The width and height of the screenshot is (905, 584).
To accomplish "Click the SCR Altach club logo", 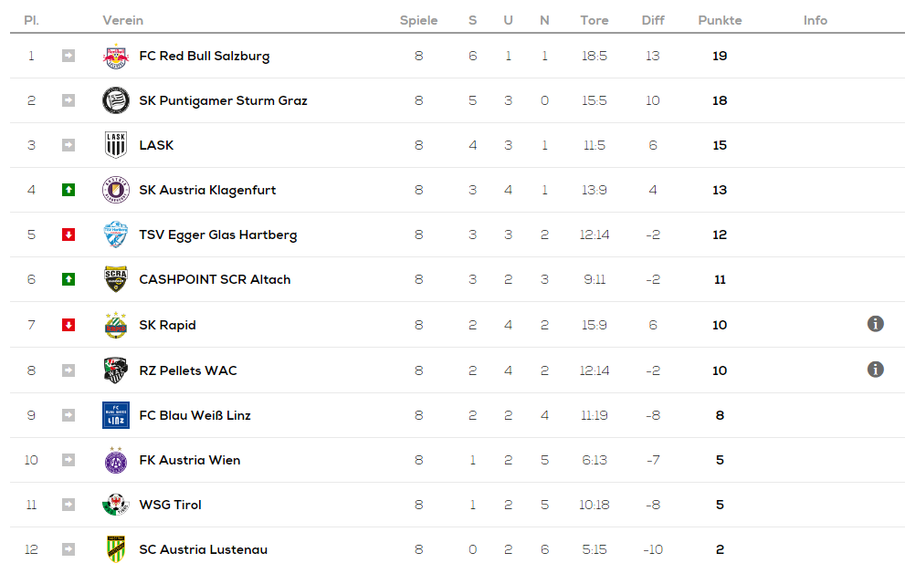I will click(116, 279).
